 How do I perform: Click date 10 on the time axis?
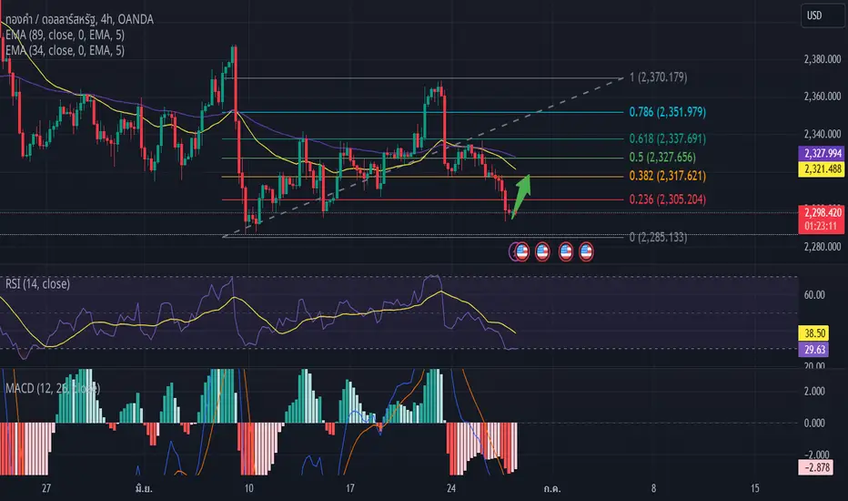(248, 488)
